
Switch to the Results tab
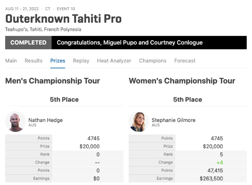pyautogui.click(x=34, y=61)
